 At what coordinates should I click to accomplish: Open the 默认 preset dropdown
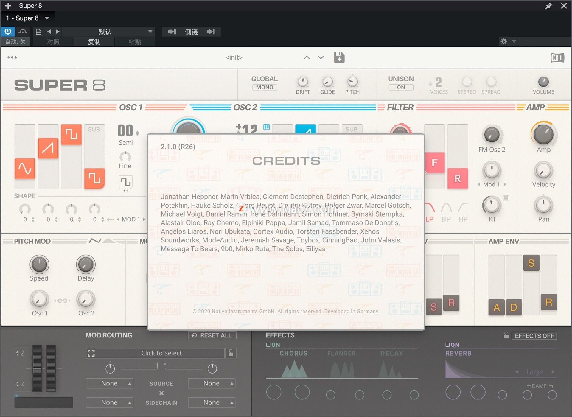[x=109, y=32]
